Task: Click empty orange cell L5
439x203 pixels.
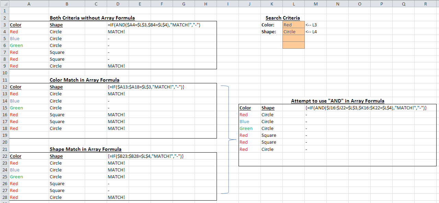Action: pyautogui.click(x=293, y=38)
